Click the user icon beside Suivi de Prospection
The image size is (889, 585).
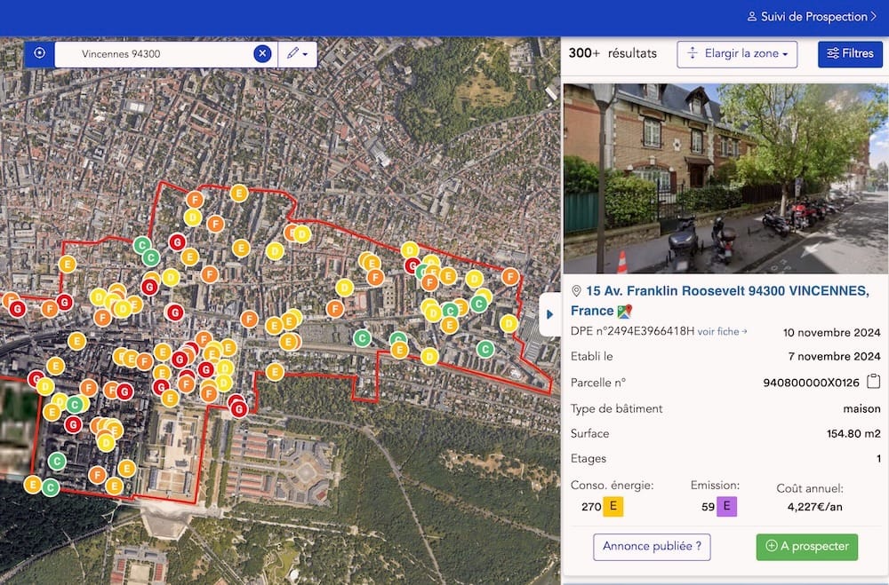coord(752,16)
